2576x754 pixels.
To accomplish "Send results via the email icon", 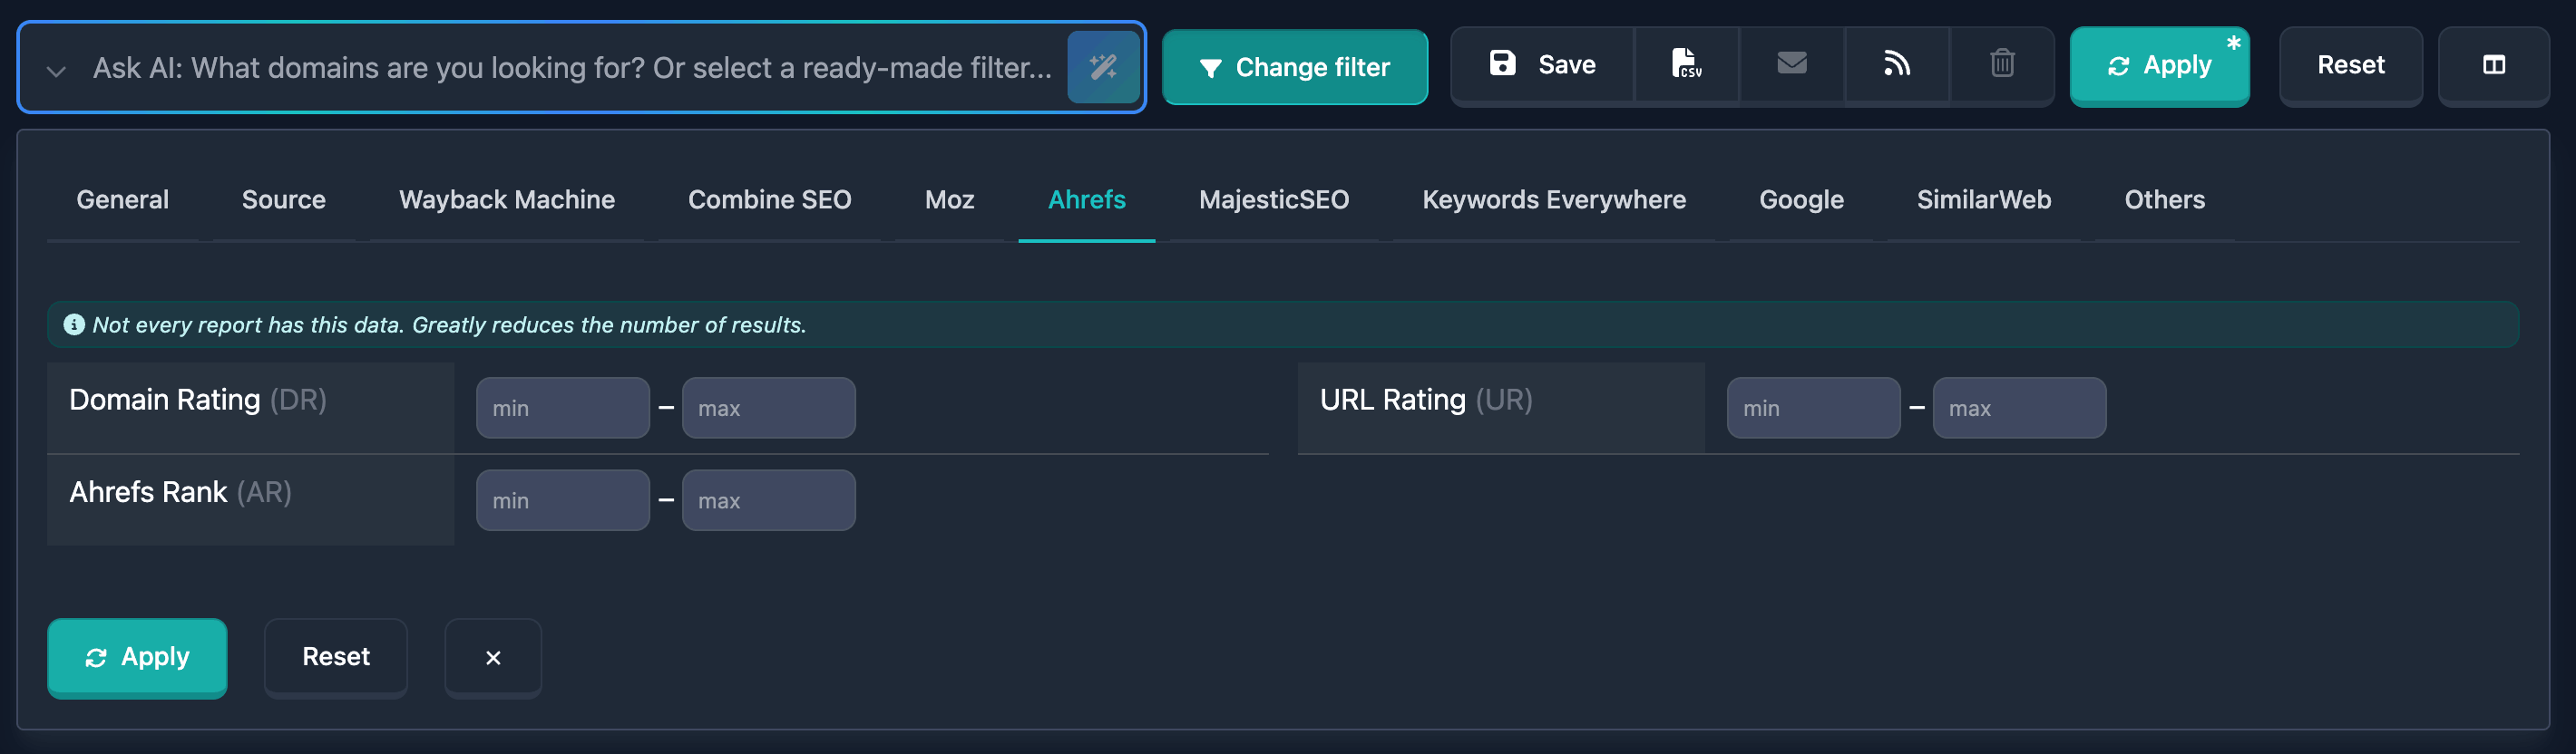I will (1791, 65).
